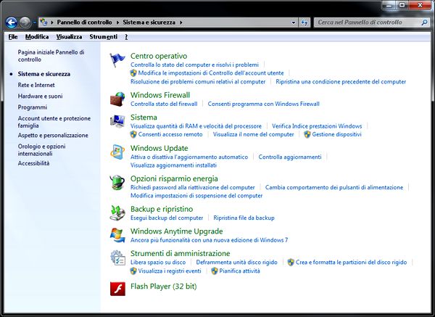Image resolution: width=435 pixels, height=317 pixels.
Task: Open the Flash Player red icon
Action: coord(117,289)
